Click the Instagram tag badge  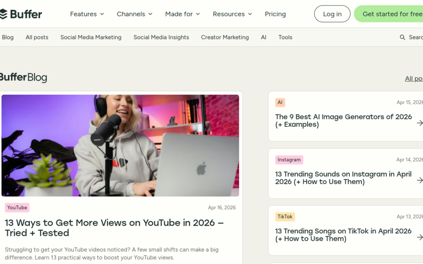click(289, 160)
